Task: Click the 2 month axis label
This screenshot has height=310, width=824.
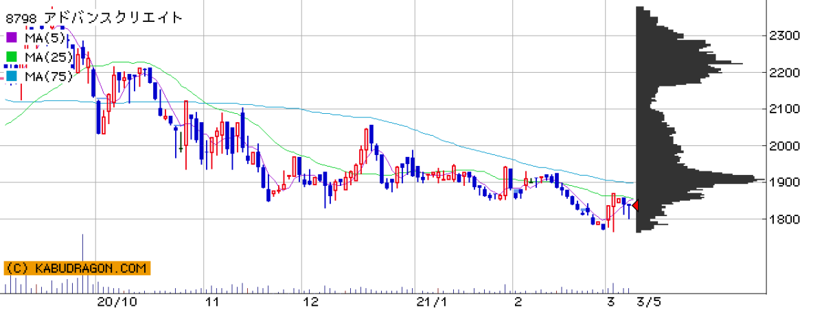Action: [x=518, y=302]
